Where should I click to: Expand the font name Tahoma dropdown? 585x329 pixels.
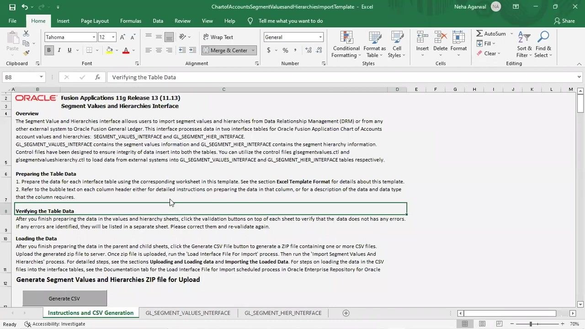tap(94, 37)
